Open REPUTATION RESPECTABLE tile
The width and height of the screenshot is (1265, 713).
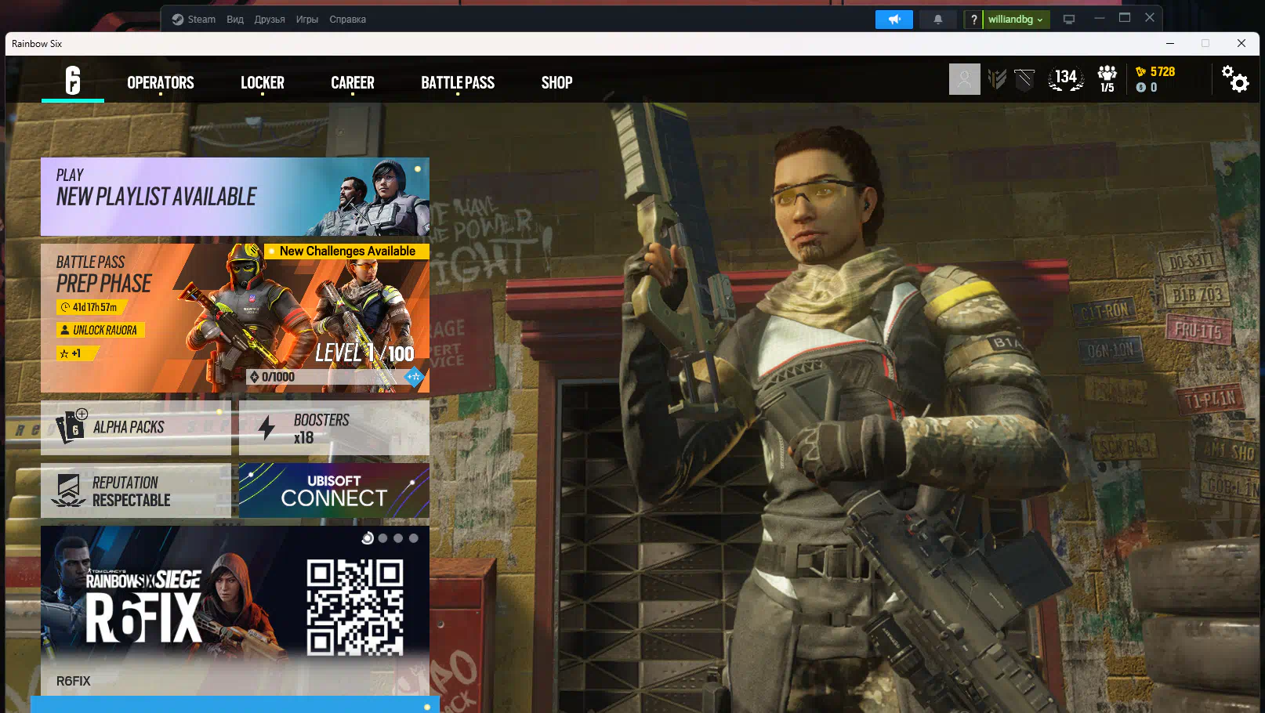136,490
